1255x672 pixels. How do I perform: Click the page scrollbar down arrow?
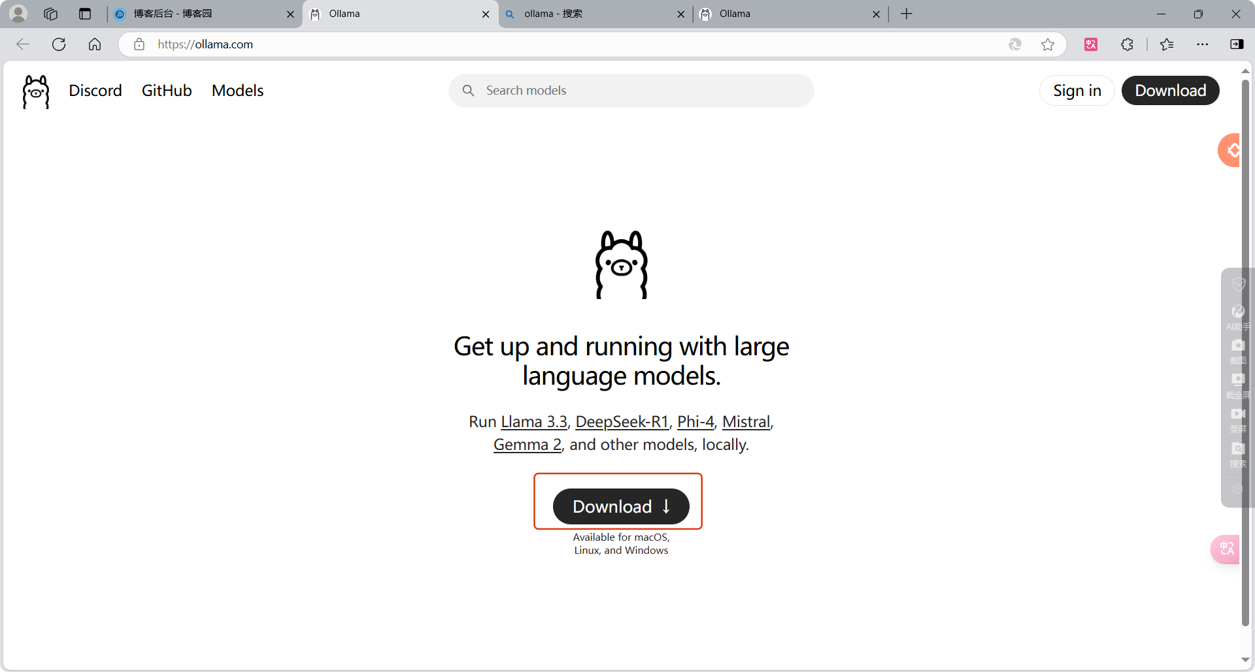point(1246,660)
